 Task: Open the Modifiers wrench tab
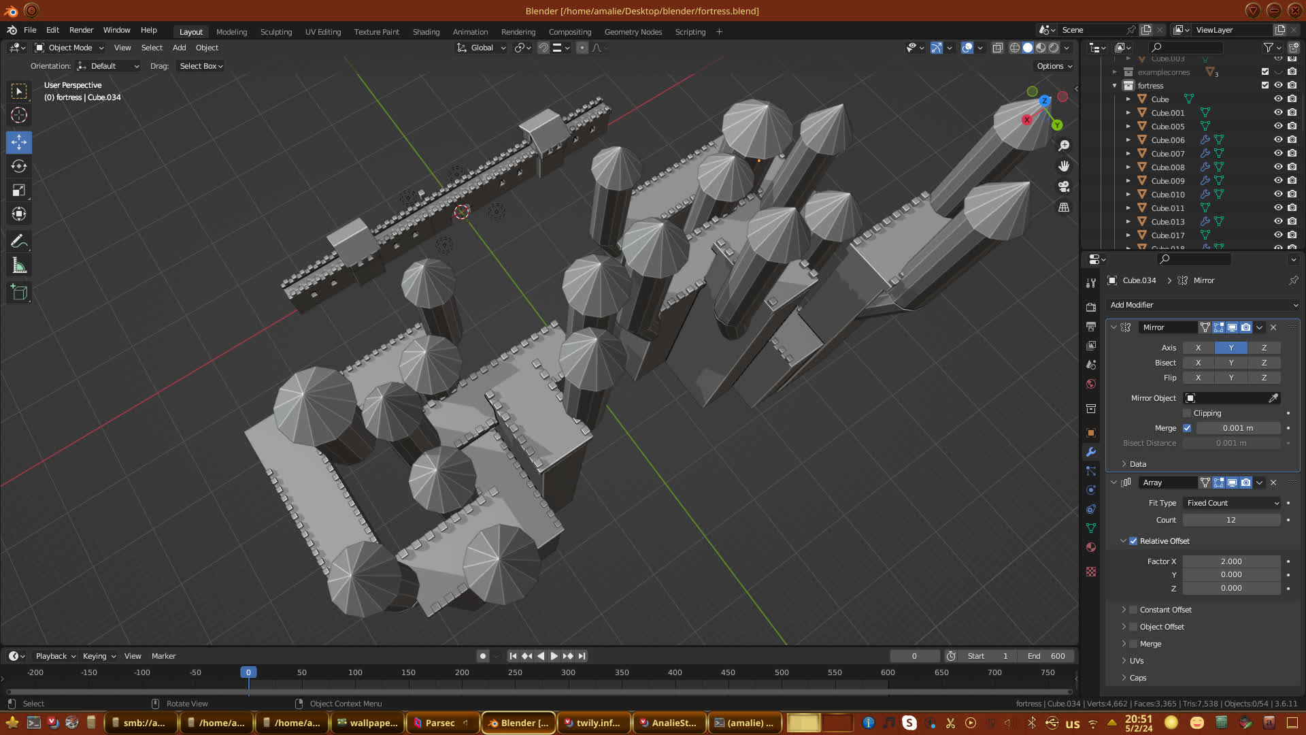coord(1091,452)
